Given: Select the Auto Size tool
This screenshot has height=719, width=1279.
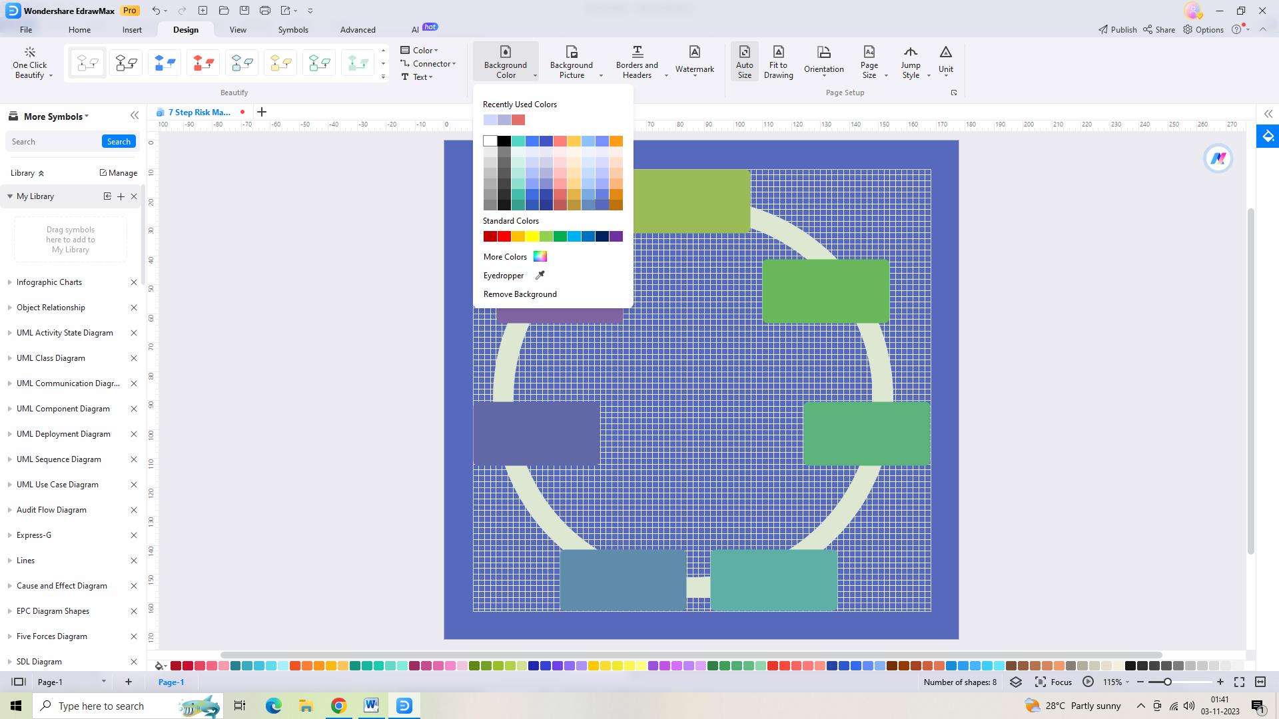Looking at the screenshot, I should (x=744, y=61).
